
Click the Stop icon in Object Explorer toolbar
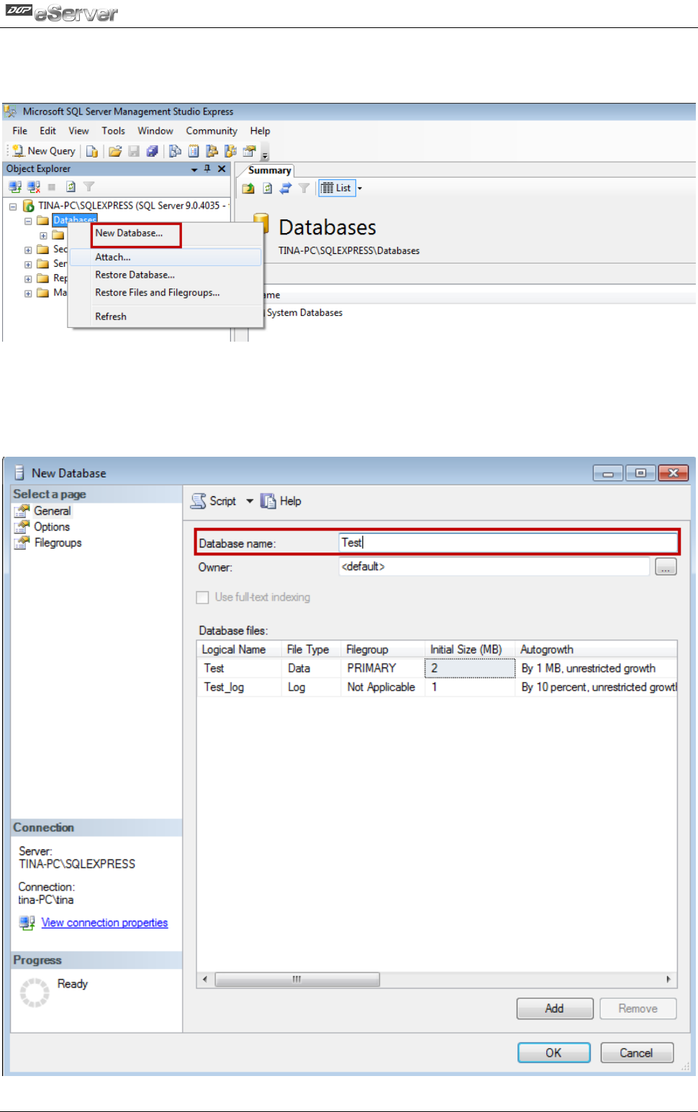pyautogui.click(x=52, y=187)
